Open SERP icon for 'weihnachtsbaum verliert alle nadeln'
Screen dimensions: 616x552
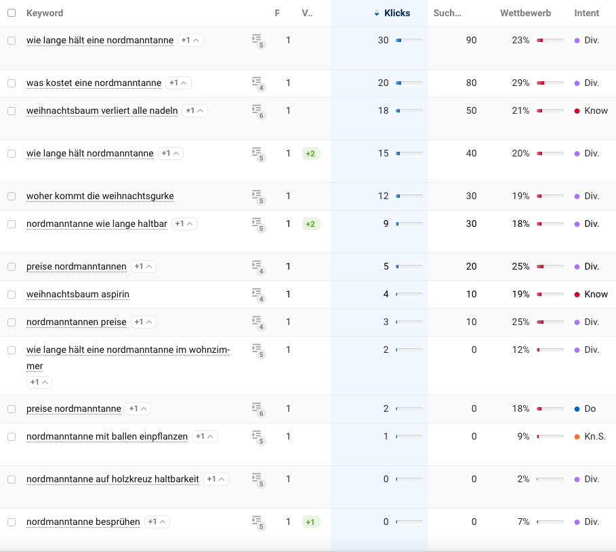258,111
